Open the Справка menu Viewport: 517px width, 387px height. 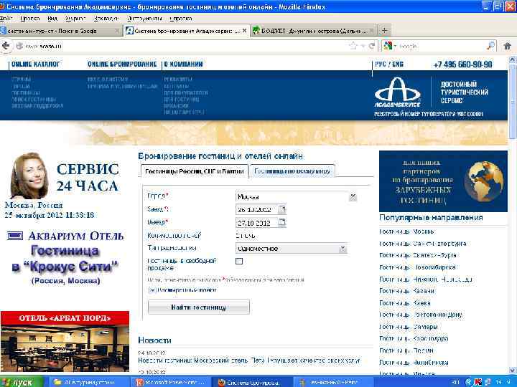click(x=181, y=19)
